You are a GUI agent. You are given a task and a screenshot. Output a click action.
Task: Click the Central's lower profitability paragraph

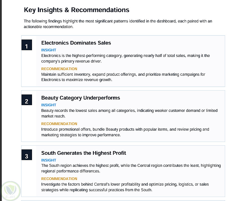coord(125,187)
